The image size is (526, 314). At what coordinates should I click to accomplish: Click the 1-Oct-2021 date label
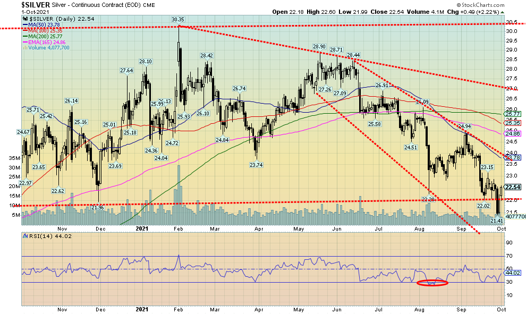(19, 12)
